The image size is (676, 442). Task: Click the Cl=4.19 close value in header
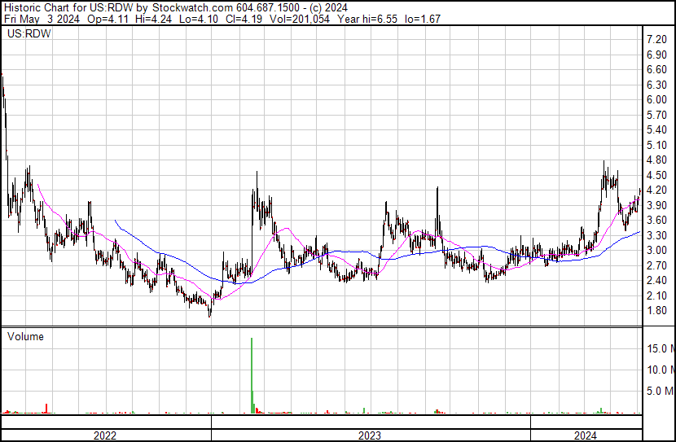pos(244,19)
